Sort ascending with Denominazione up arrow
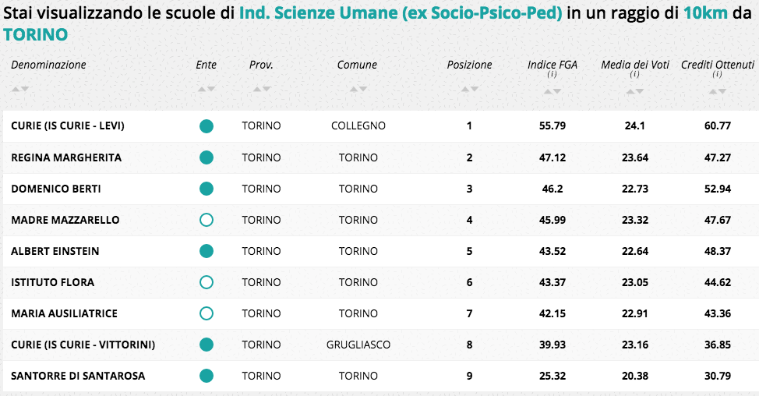The height and width of the screenshot is (396, 759). tap(16, 89)
